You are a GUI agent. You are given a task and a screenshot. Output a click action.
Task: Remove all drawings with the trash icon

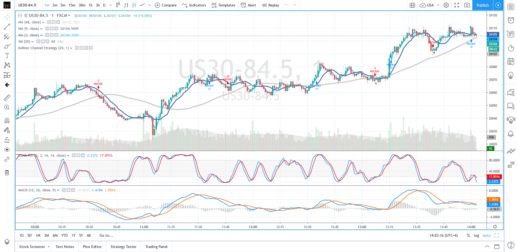(x=7, y=172)
